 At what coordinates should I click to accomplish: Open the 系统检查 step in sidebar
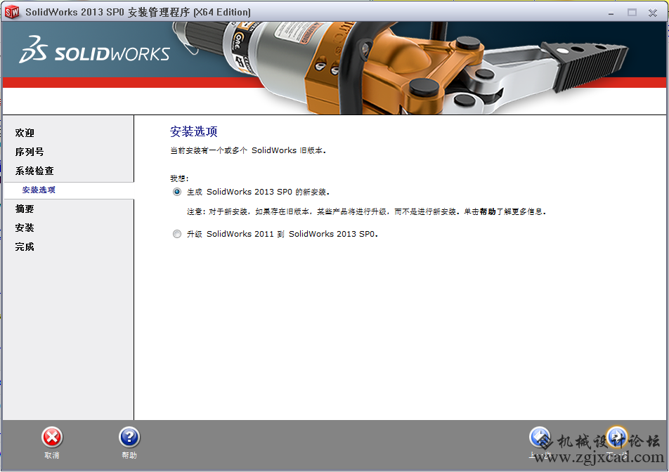point(34,171)
